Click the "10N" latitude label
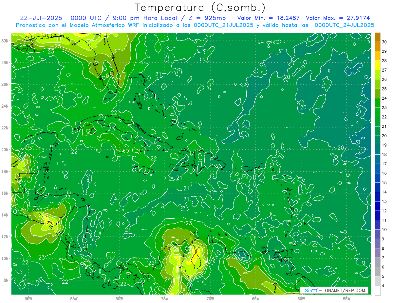 [5, 259]
